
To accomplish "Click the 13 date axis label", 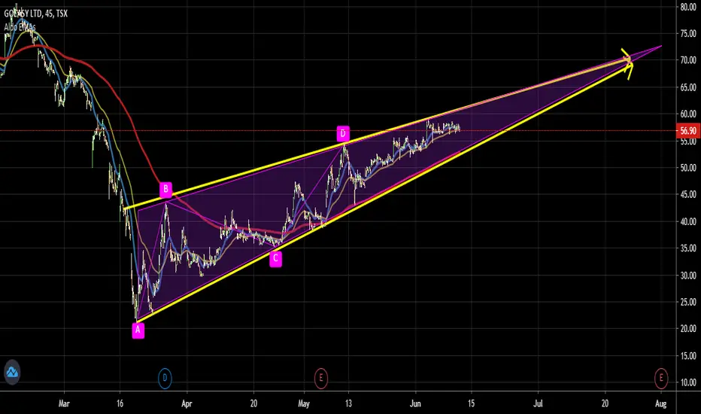I will (348, 403).
